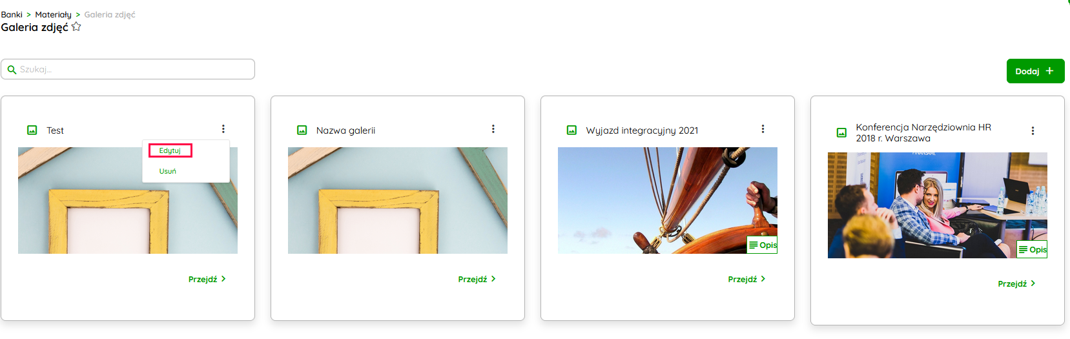Open the Nazwa galerii picture frame thumbnail
This screenshot has height=339, width=1070.
[398, 200]
